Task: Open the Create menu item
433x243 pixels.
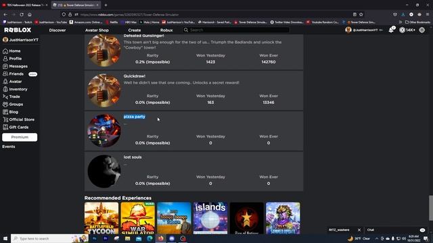Action: pyautogui.click(x=135, y=30)
